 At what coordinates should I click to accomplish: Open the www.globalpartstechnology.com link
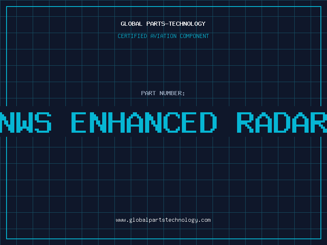163,220
